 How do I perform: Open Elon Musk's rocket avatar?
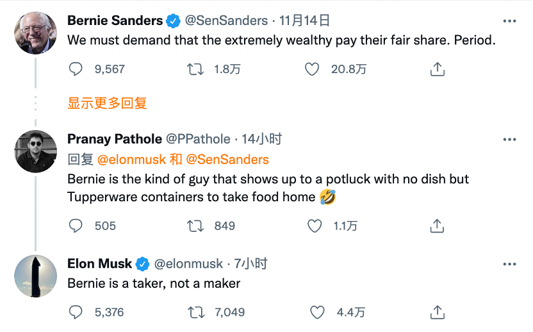35,276
